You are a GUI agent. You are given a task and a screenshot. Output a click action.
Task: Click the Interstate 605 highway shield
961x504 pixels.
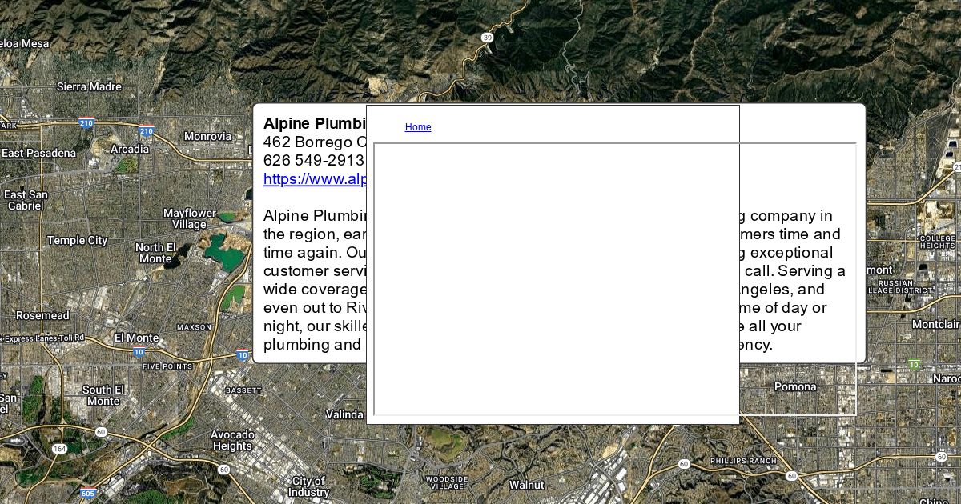tap(88, 494)
